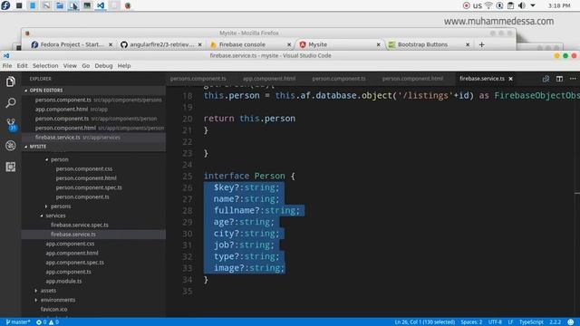580x326 pixels.
Task: Click the screen recording indicator in the system tray
Action: (x=466, y=5)
